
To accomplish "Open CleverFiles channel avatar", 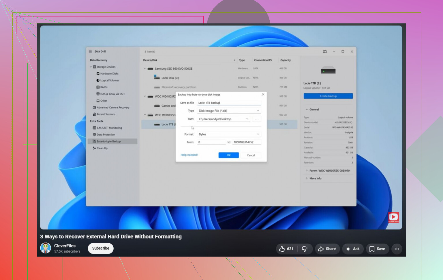I will (46, 248).
